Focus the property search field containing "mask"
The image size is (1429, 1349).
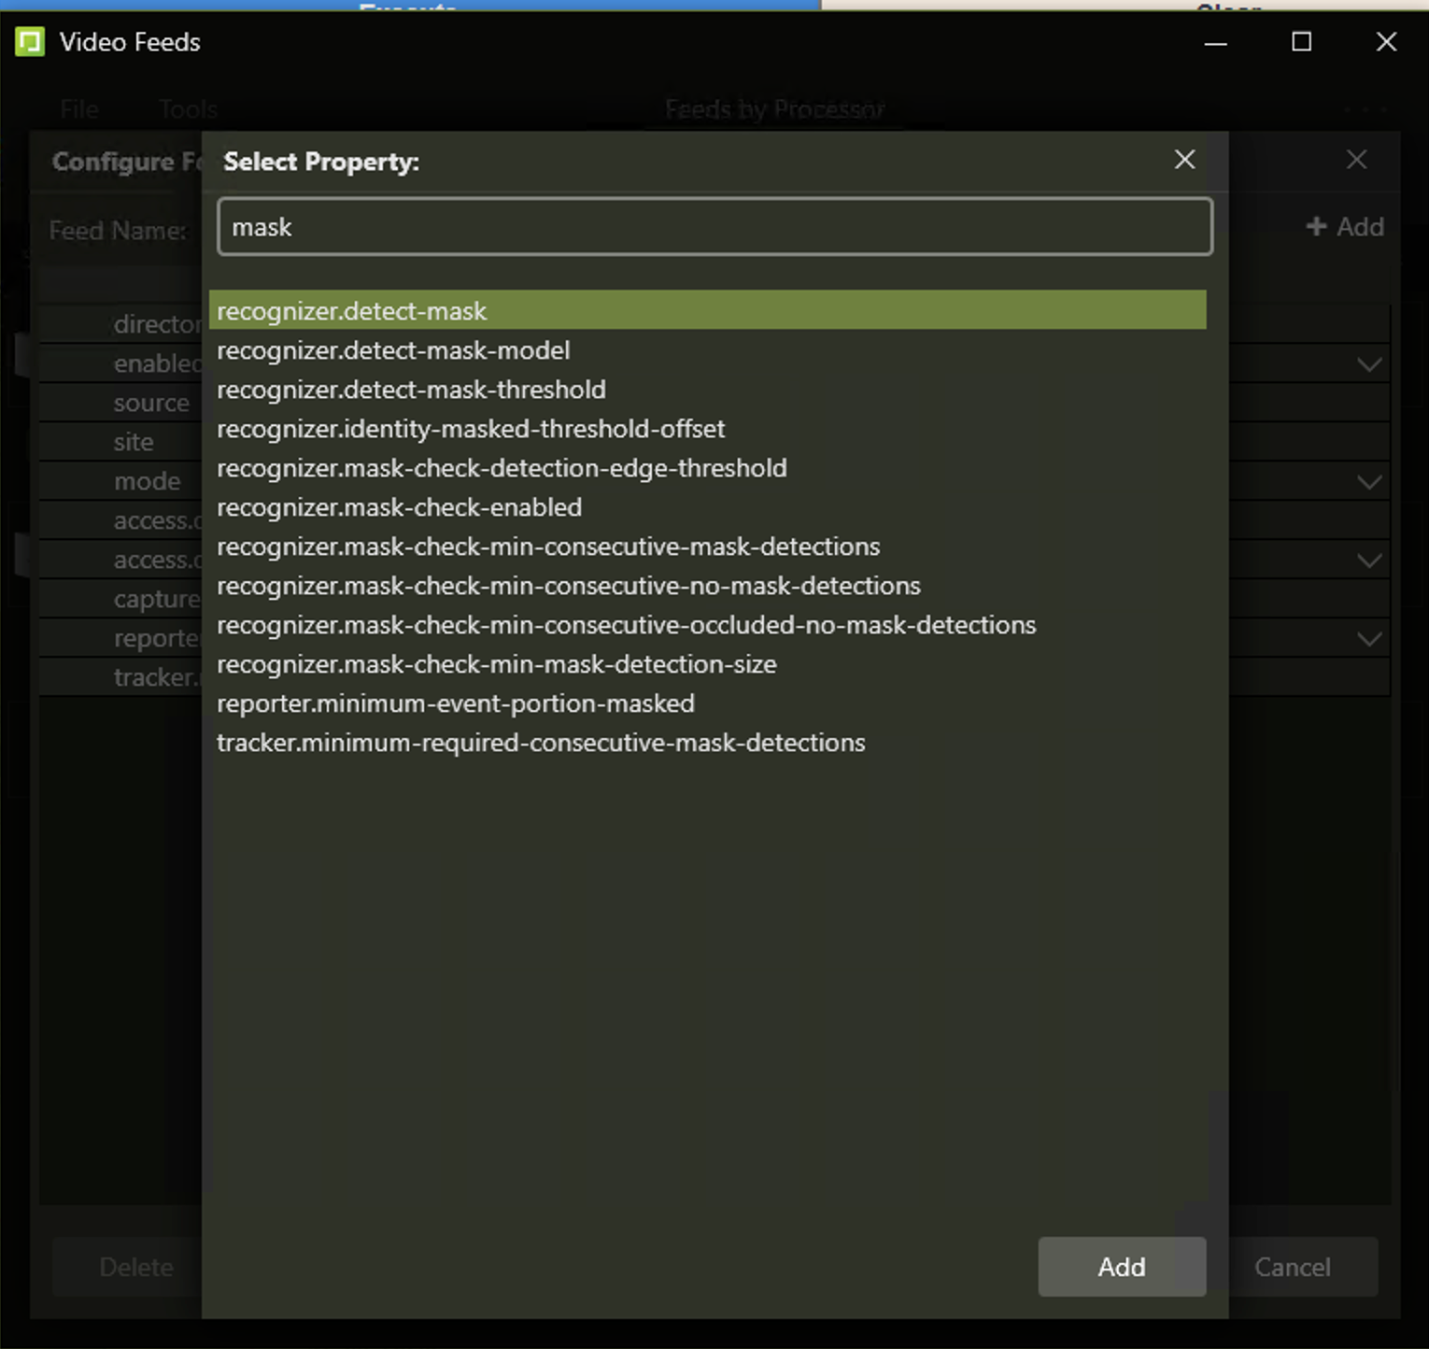714,227
